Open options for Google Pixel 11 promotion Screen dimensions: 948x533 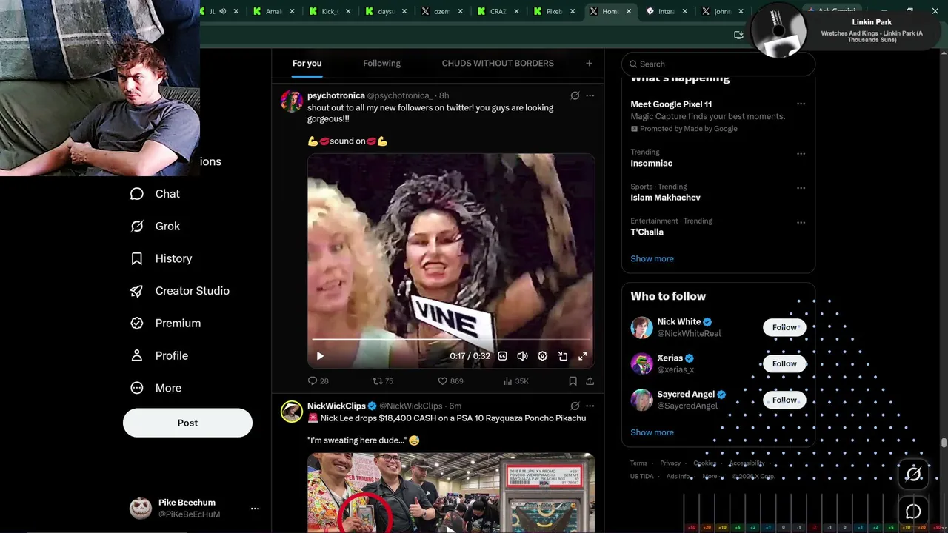tap(801, 104)
